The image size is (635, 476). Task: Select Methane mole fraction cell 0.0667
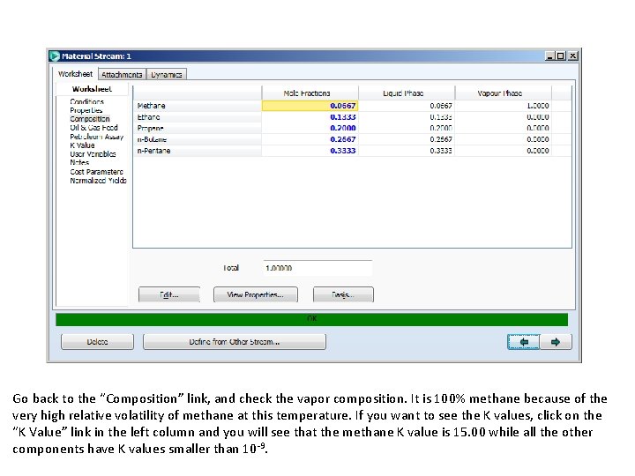point(310,106)
